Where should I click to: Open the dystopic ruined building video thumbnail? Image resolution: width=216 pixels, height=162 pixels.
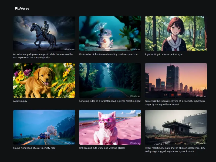(176, 127)
